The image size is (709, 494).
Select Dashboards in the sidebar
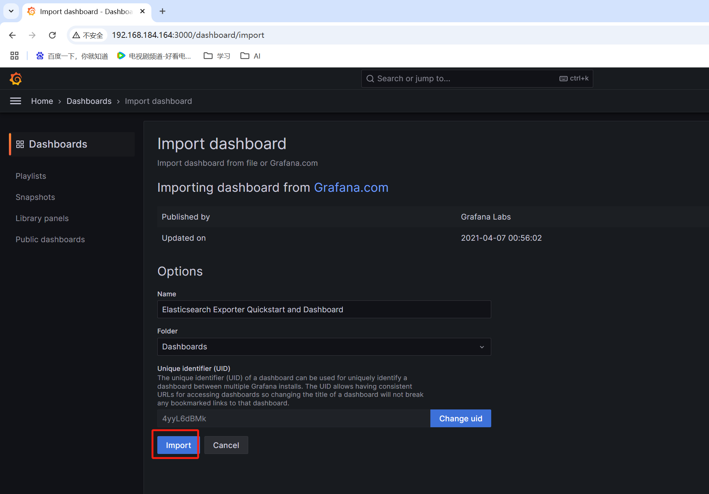pyautogui.click(x=72, y=144)
